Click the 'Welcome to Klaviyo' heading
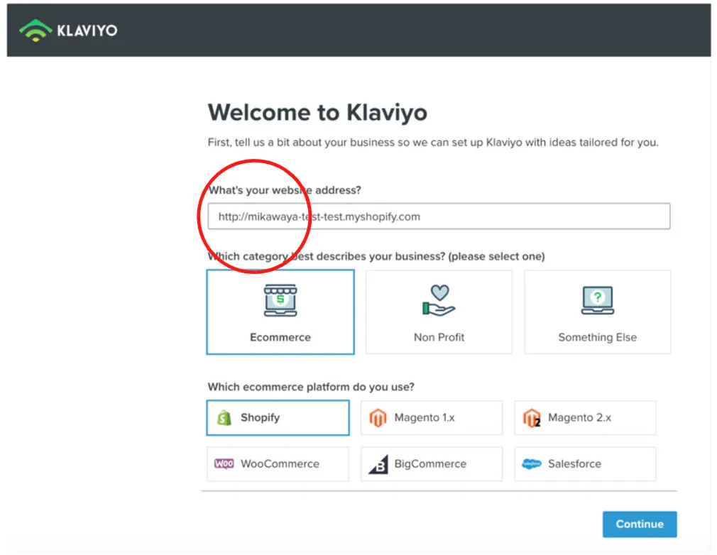This screenshot has height=555, width=717. point(317,112)
